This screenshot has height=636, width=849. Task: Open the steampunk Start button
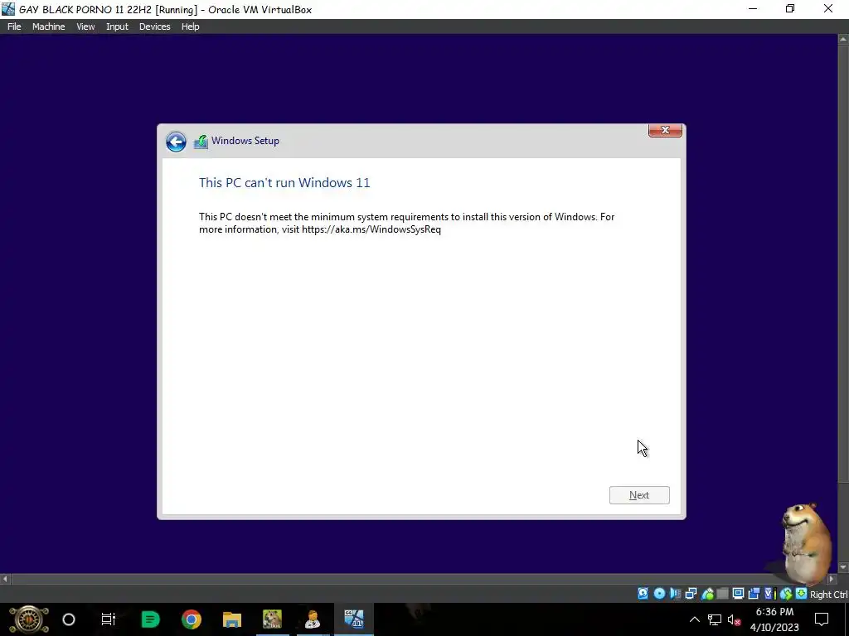[29, 619]
